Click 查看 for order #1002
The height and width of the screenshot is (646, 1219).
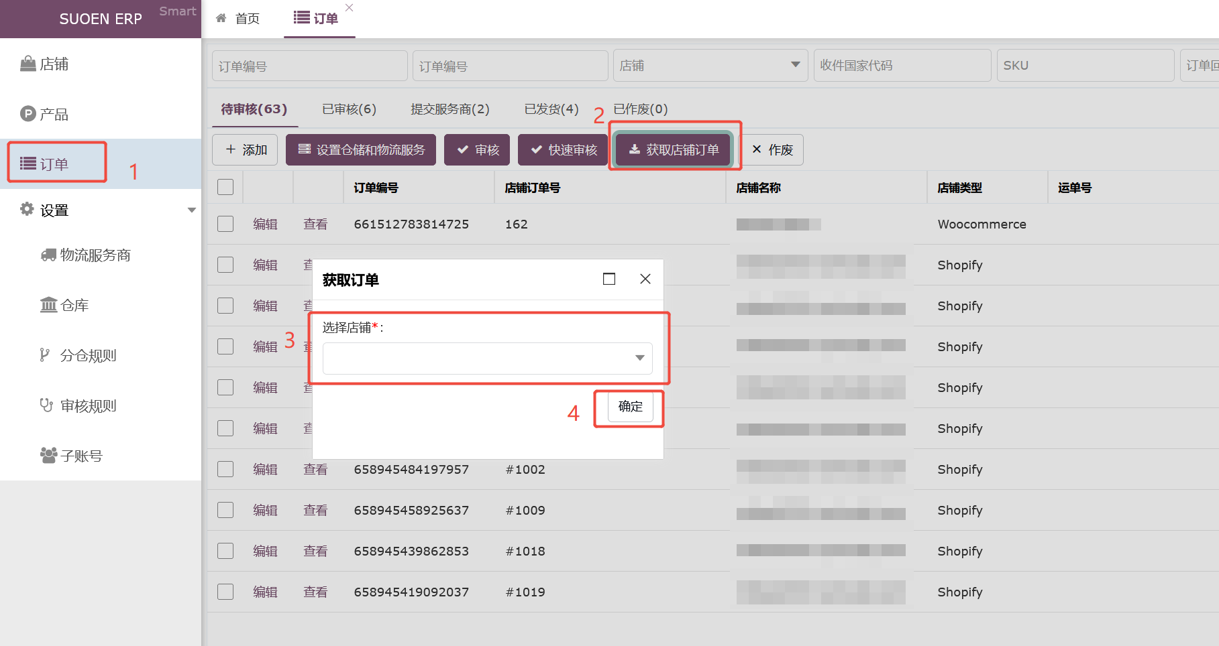point(316,469)
